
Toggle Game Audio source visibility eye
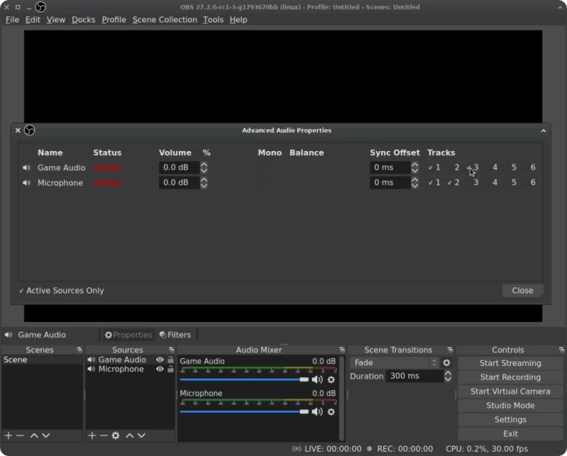(x=160, y=360)
